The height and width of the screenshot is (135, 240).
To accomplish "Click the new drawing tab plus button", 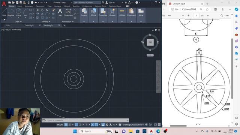I will (x=64, y=25).
